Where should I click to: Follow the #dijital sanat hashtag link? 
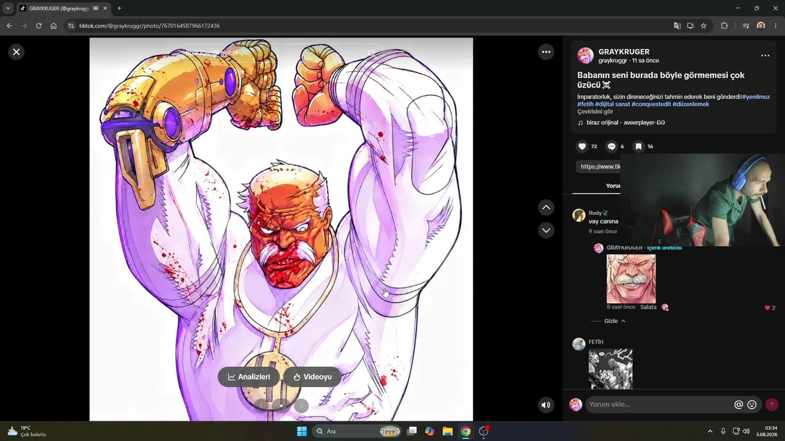click(612, 104)
